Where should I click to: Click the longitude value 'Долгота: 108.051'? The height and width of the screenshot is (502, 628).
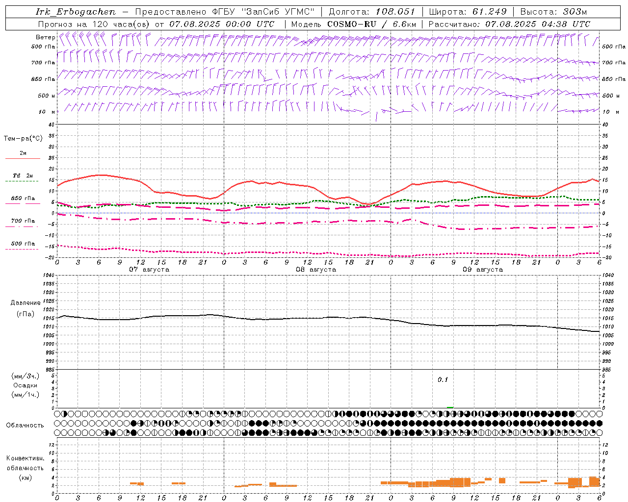371,12
